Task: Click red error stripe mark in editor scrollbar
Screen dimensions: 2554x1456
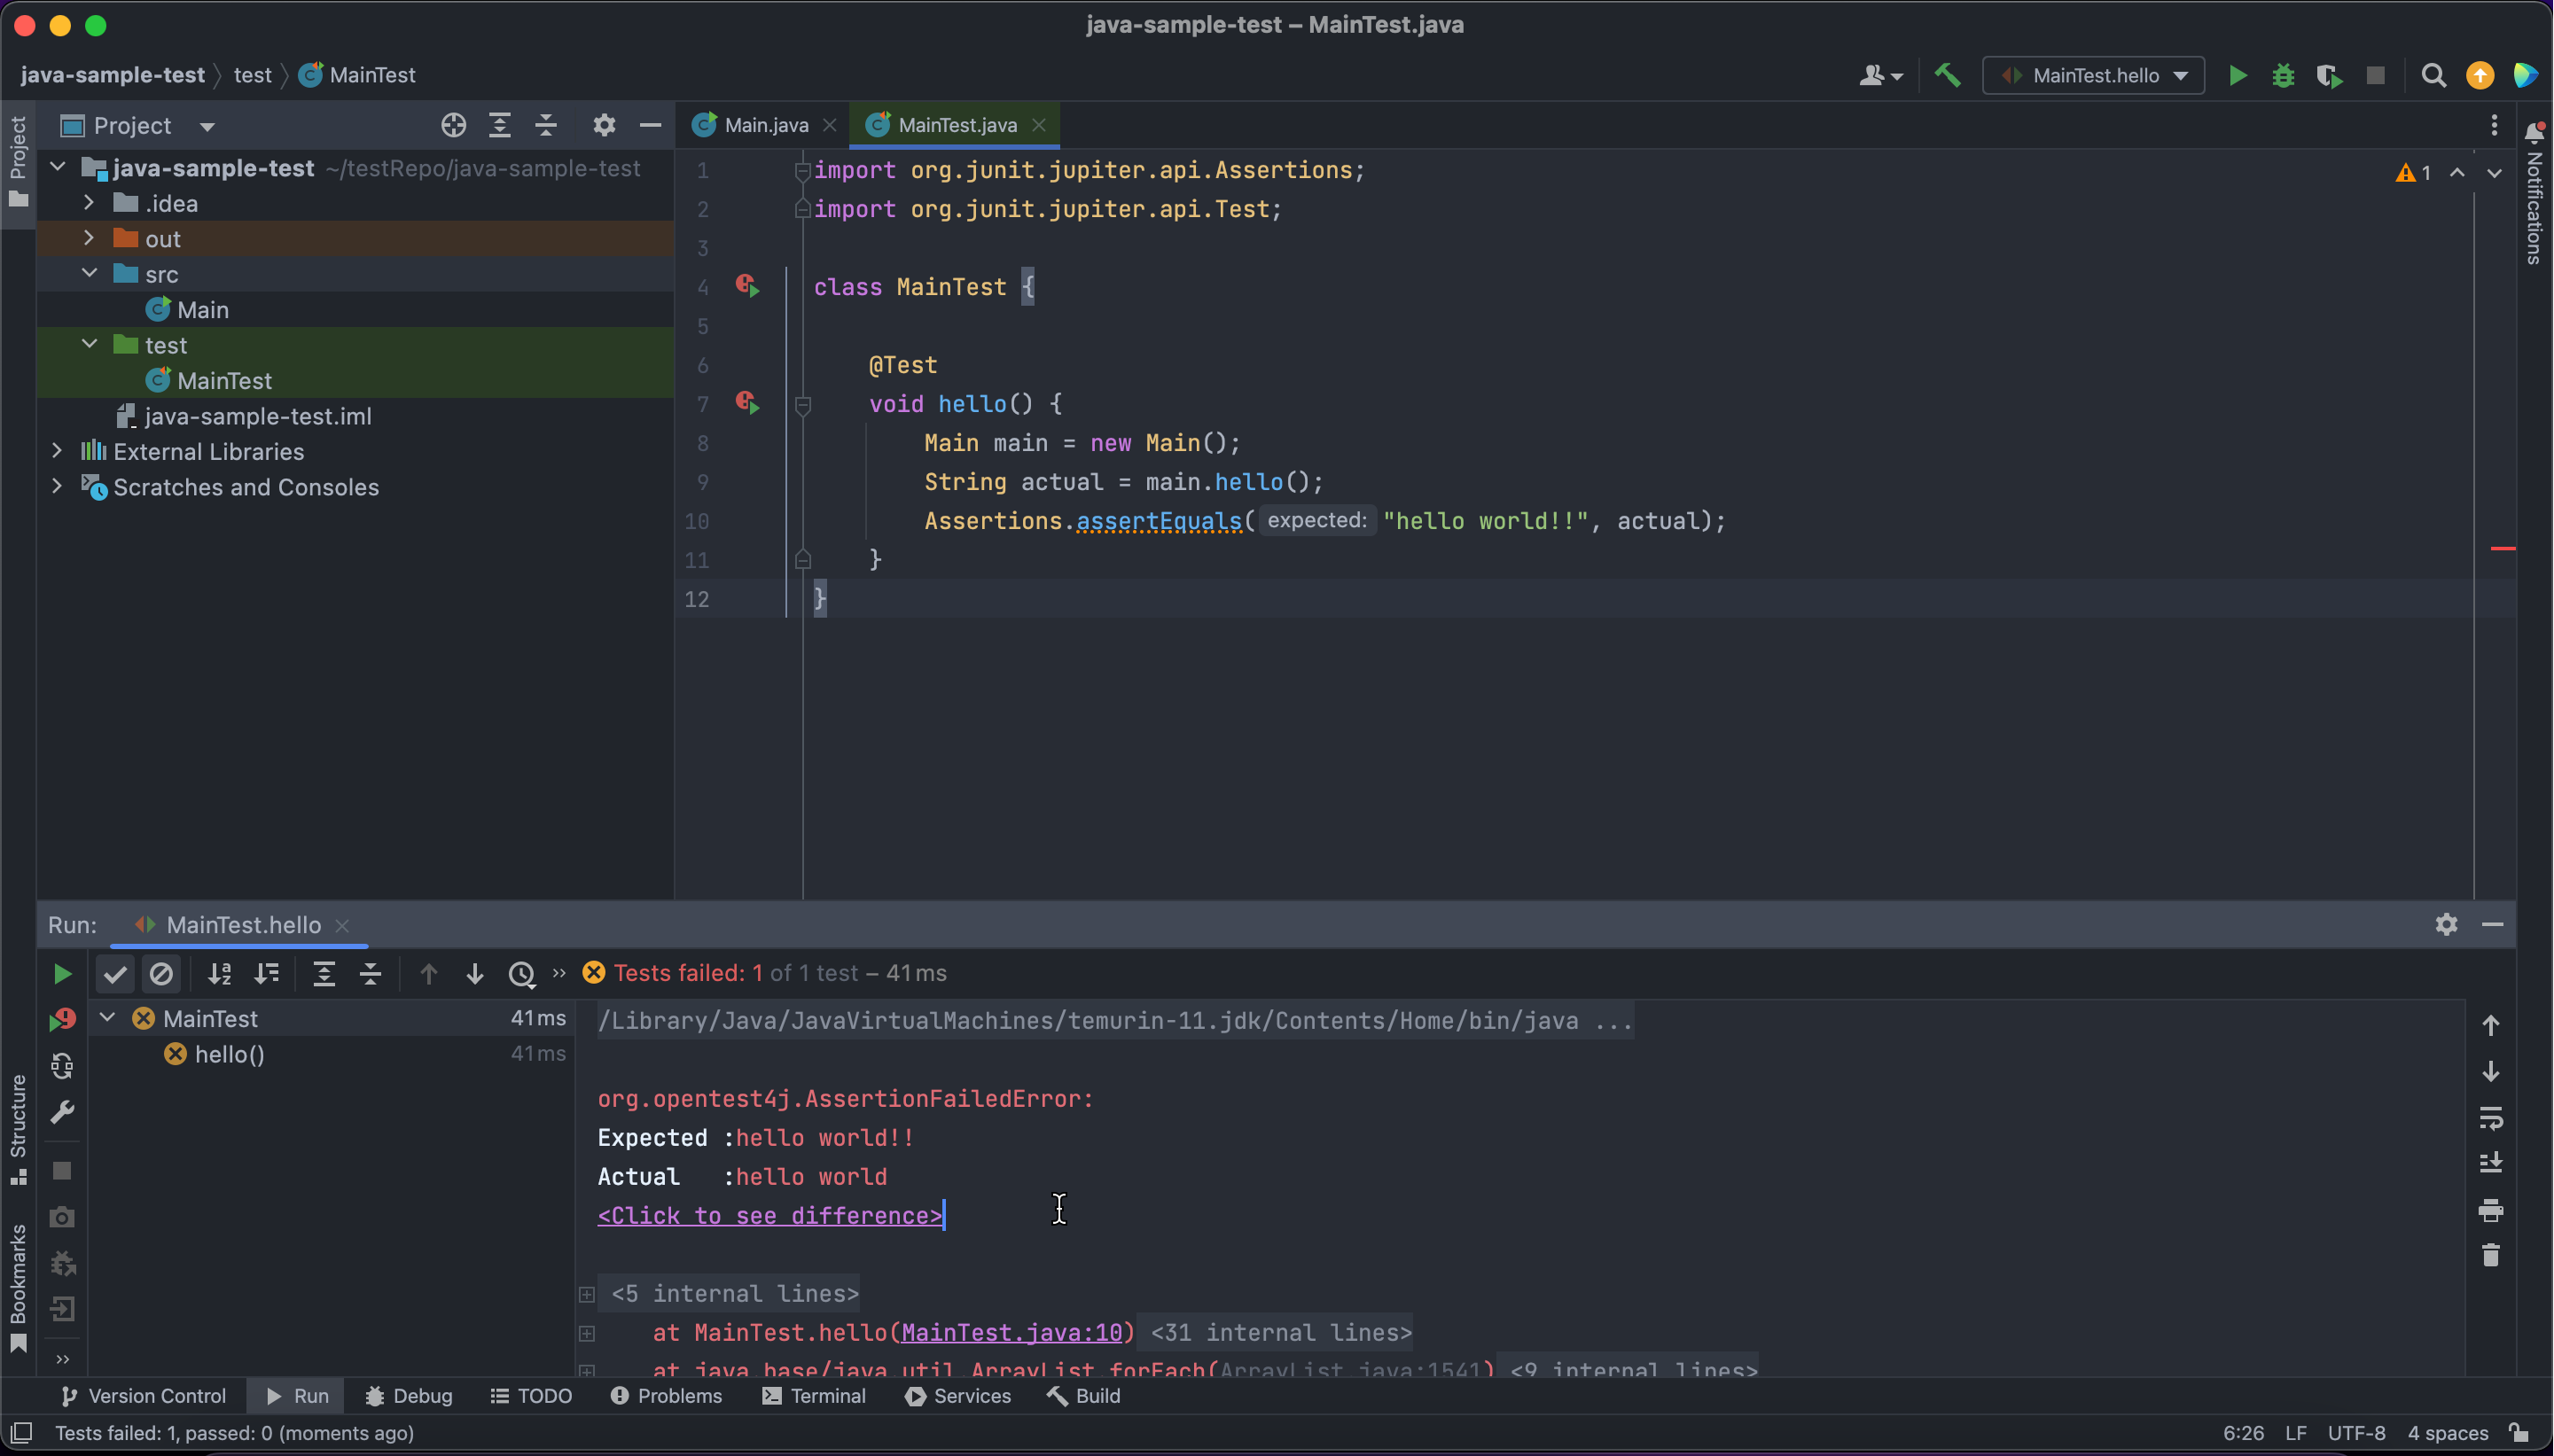Action: pyautogui.click(x=2502, y=548)
